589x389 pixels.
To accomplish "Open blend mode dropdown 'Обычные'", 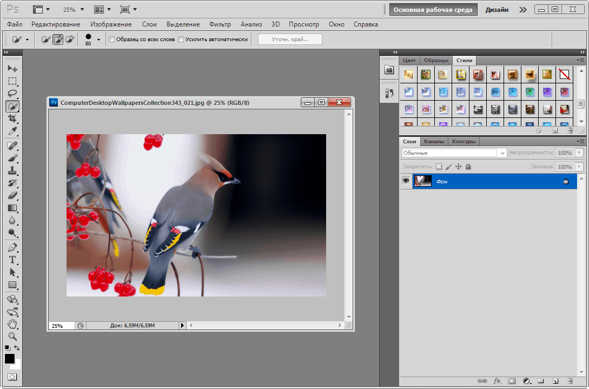I will 454,153.
